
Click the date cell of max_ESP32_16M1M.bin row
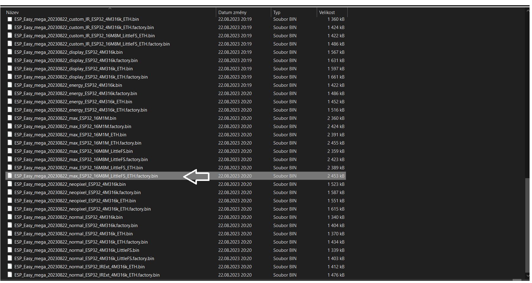235,118
